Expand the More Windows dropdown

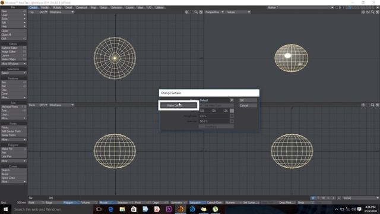(x=14, y=64)
